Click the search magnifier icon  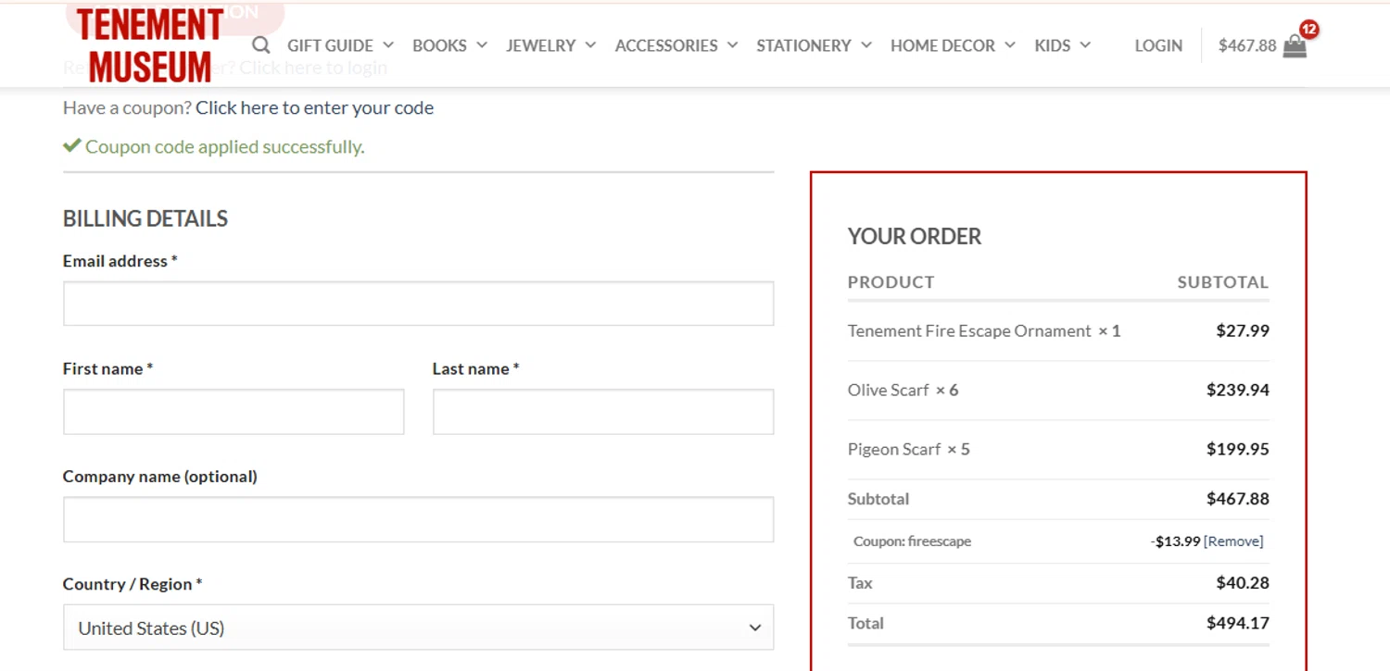261,45
